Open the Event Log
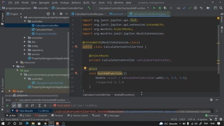Viewport: 224px width, 126px height. (x=211, y=115)
